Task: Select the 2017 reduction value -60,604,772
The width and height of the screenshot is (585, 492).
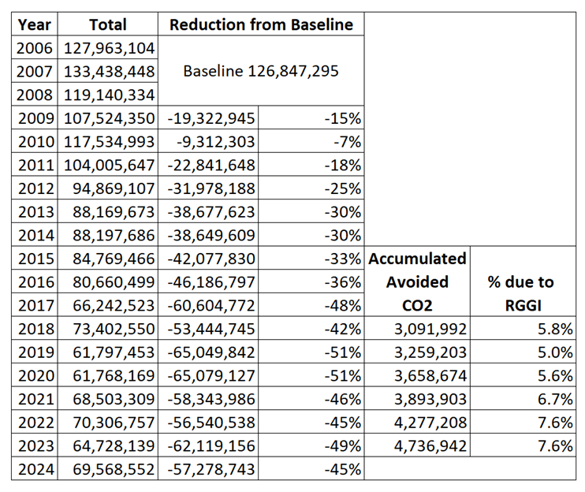Action: pyautogui.click(x=211, y=305)
